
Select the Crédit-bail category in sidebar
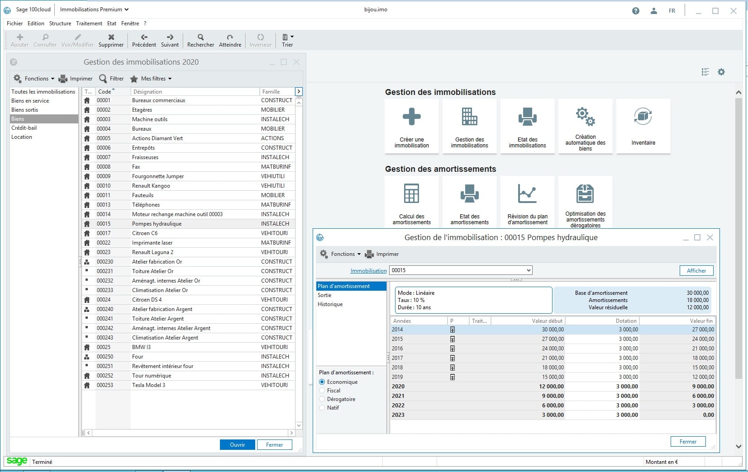(24, 128)
